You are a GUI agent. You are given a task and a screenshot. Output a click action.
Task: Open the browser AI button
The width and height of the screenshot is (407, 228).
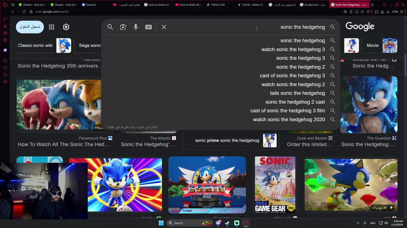coord(395,12)
